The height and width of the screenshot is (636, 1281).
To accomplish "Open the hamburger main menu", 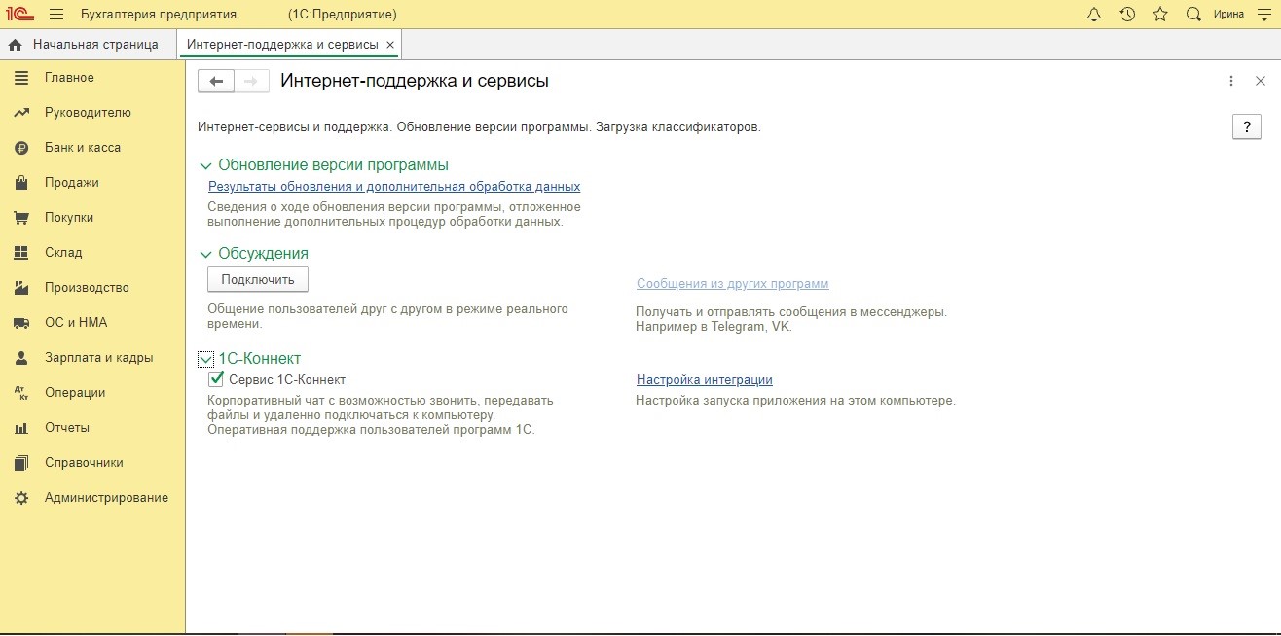I will (55, 15).
